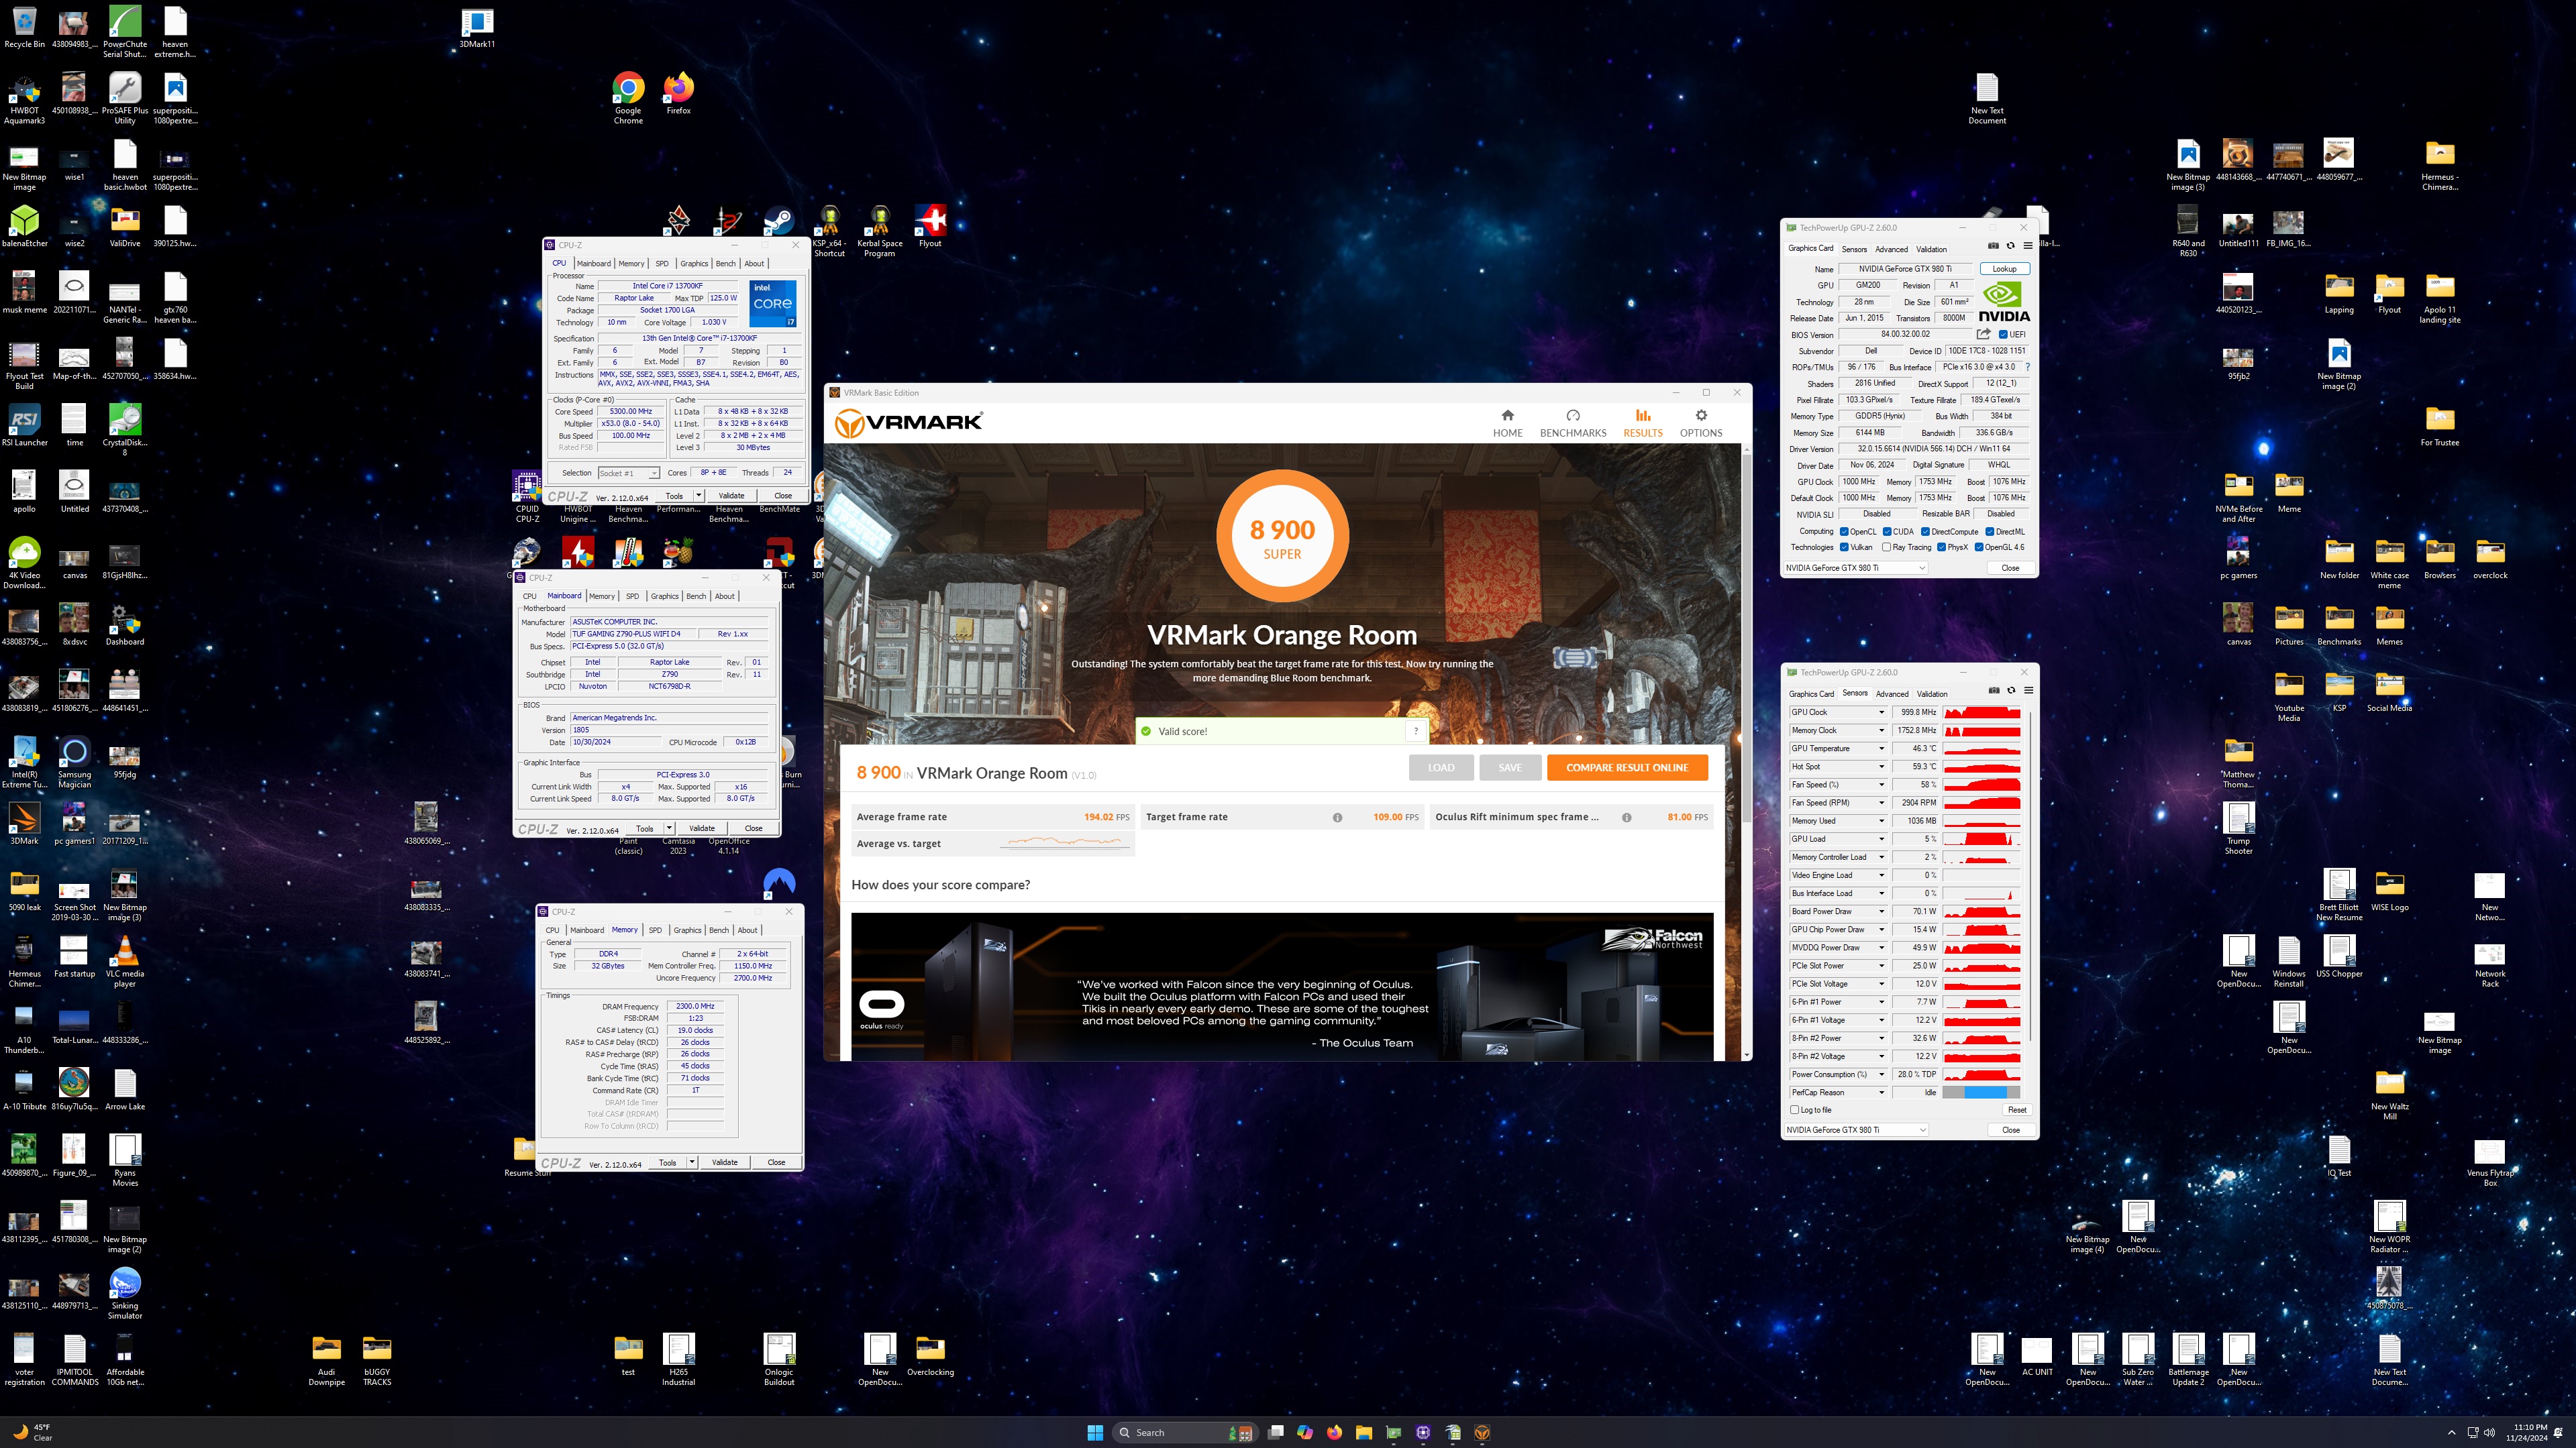This screenshot has height=1448, width=2576.
Task: Toggle the DirectCompute checkbox
Action: click(x=1925, y=532)
